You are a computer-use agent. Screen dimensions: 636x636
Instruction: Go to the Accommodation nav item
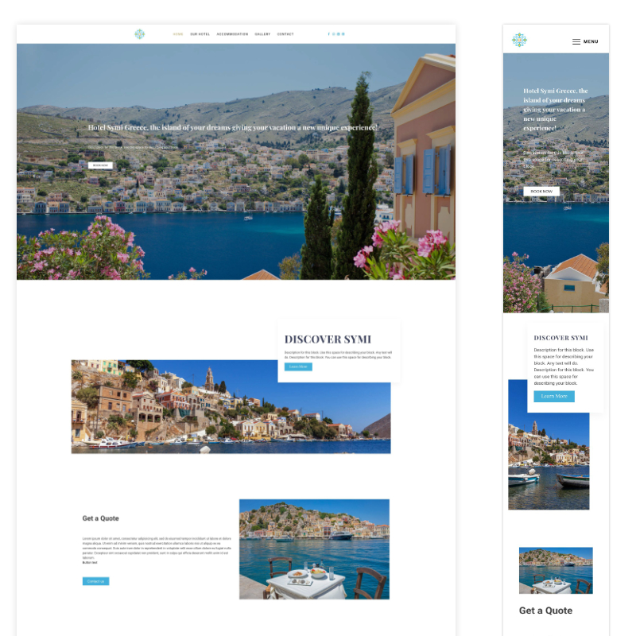(232, 34)
